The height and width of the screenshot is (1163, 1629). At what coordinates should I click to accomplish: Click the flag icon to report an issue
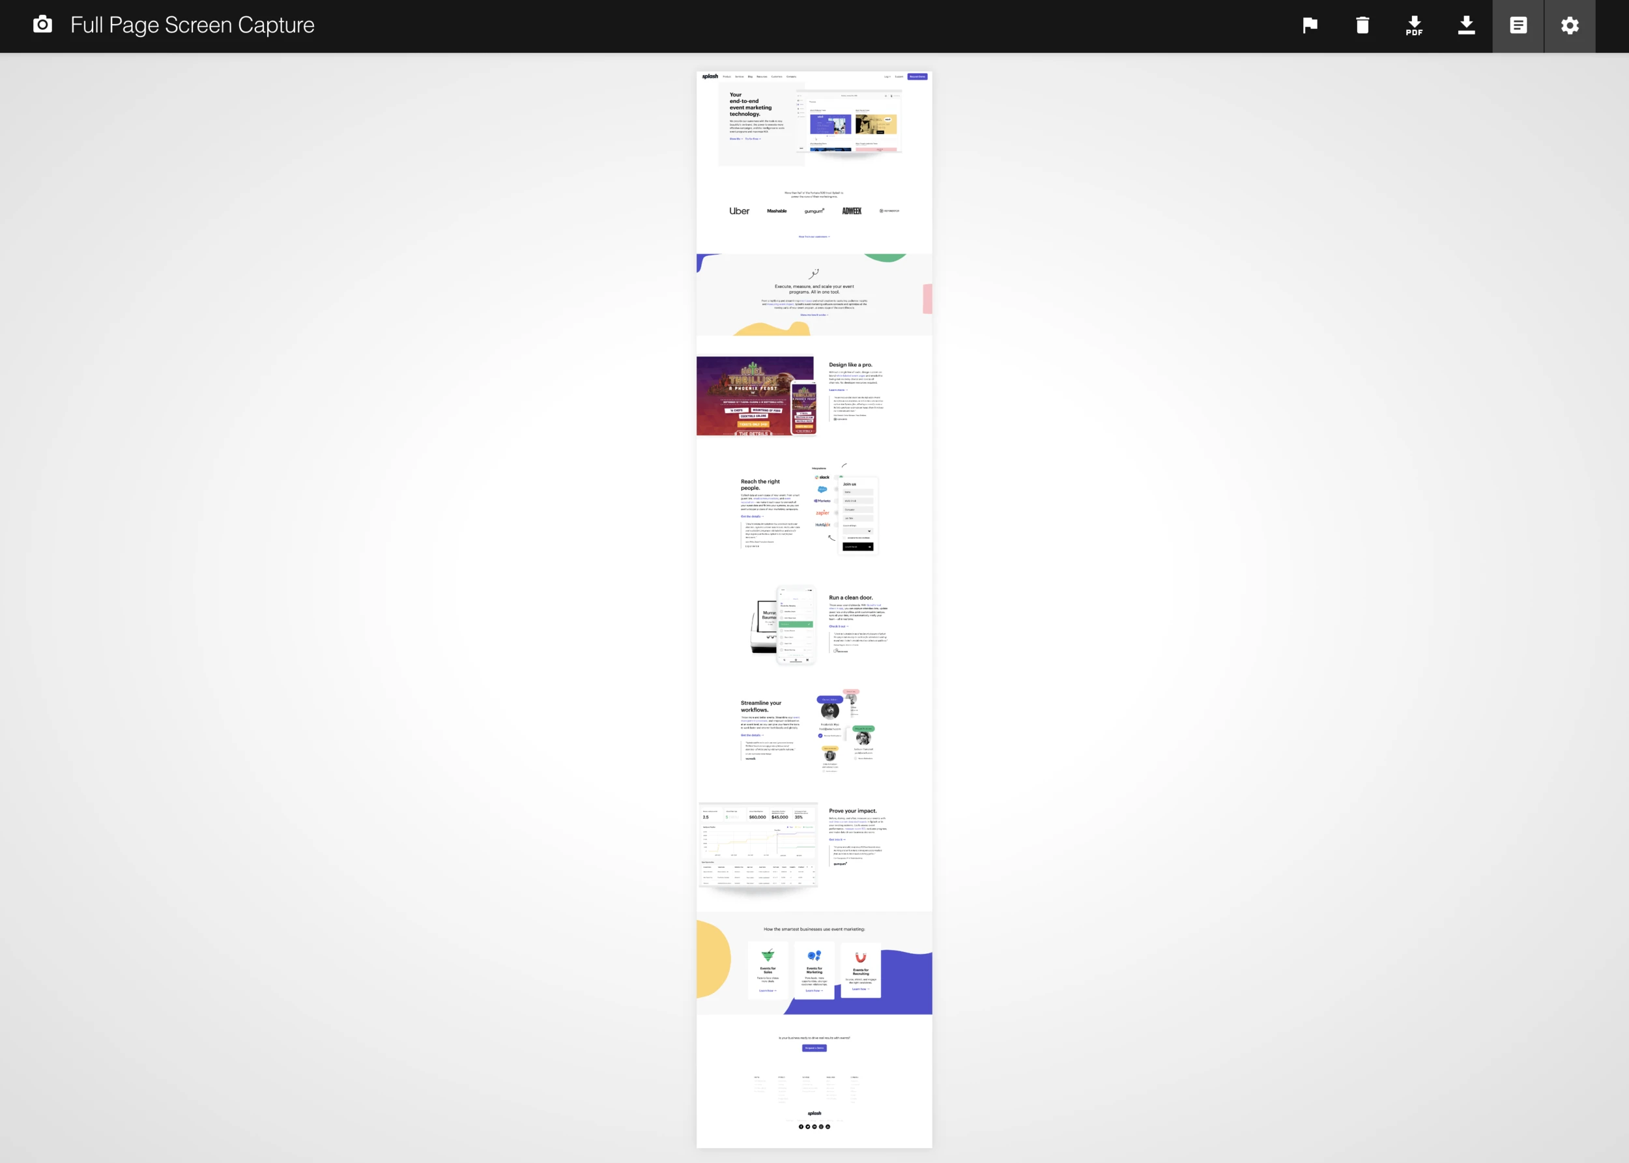point(1310,26)
